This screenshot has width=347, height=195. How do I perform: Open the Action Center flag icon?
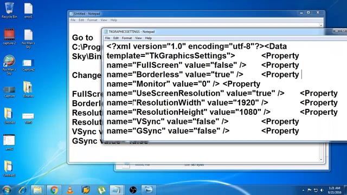[x=310, y=190]
